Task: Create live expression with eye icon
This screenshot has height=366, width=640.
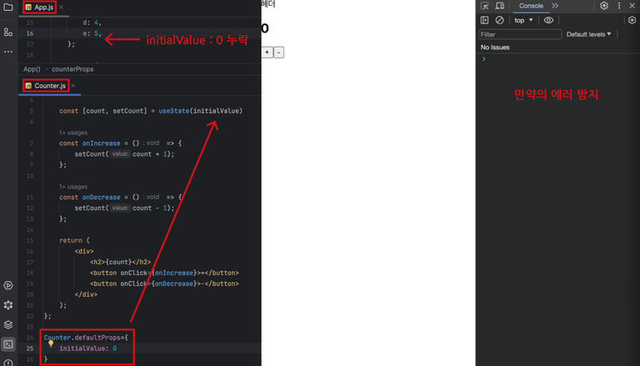Action: coord(548,20)
